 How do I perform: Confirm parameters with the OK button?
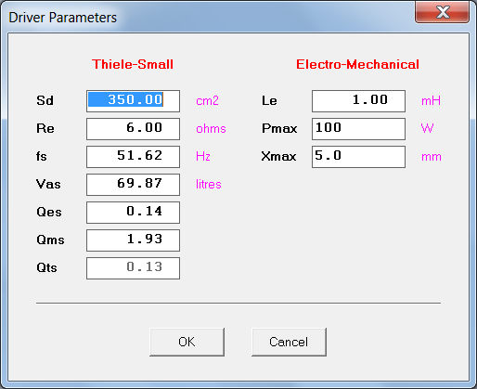pyautogui.click(x=187, y=342)
